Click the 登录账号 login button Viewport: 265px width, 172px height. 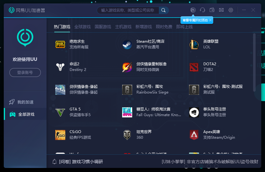point(25,73)
